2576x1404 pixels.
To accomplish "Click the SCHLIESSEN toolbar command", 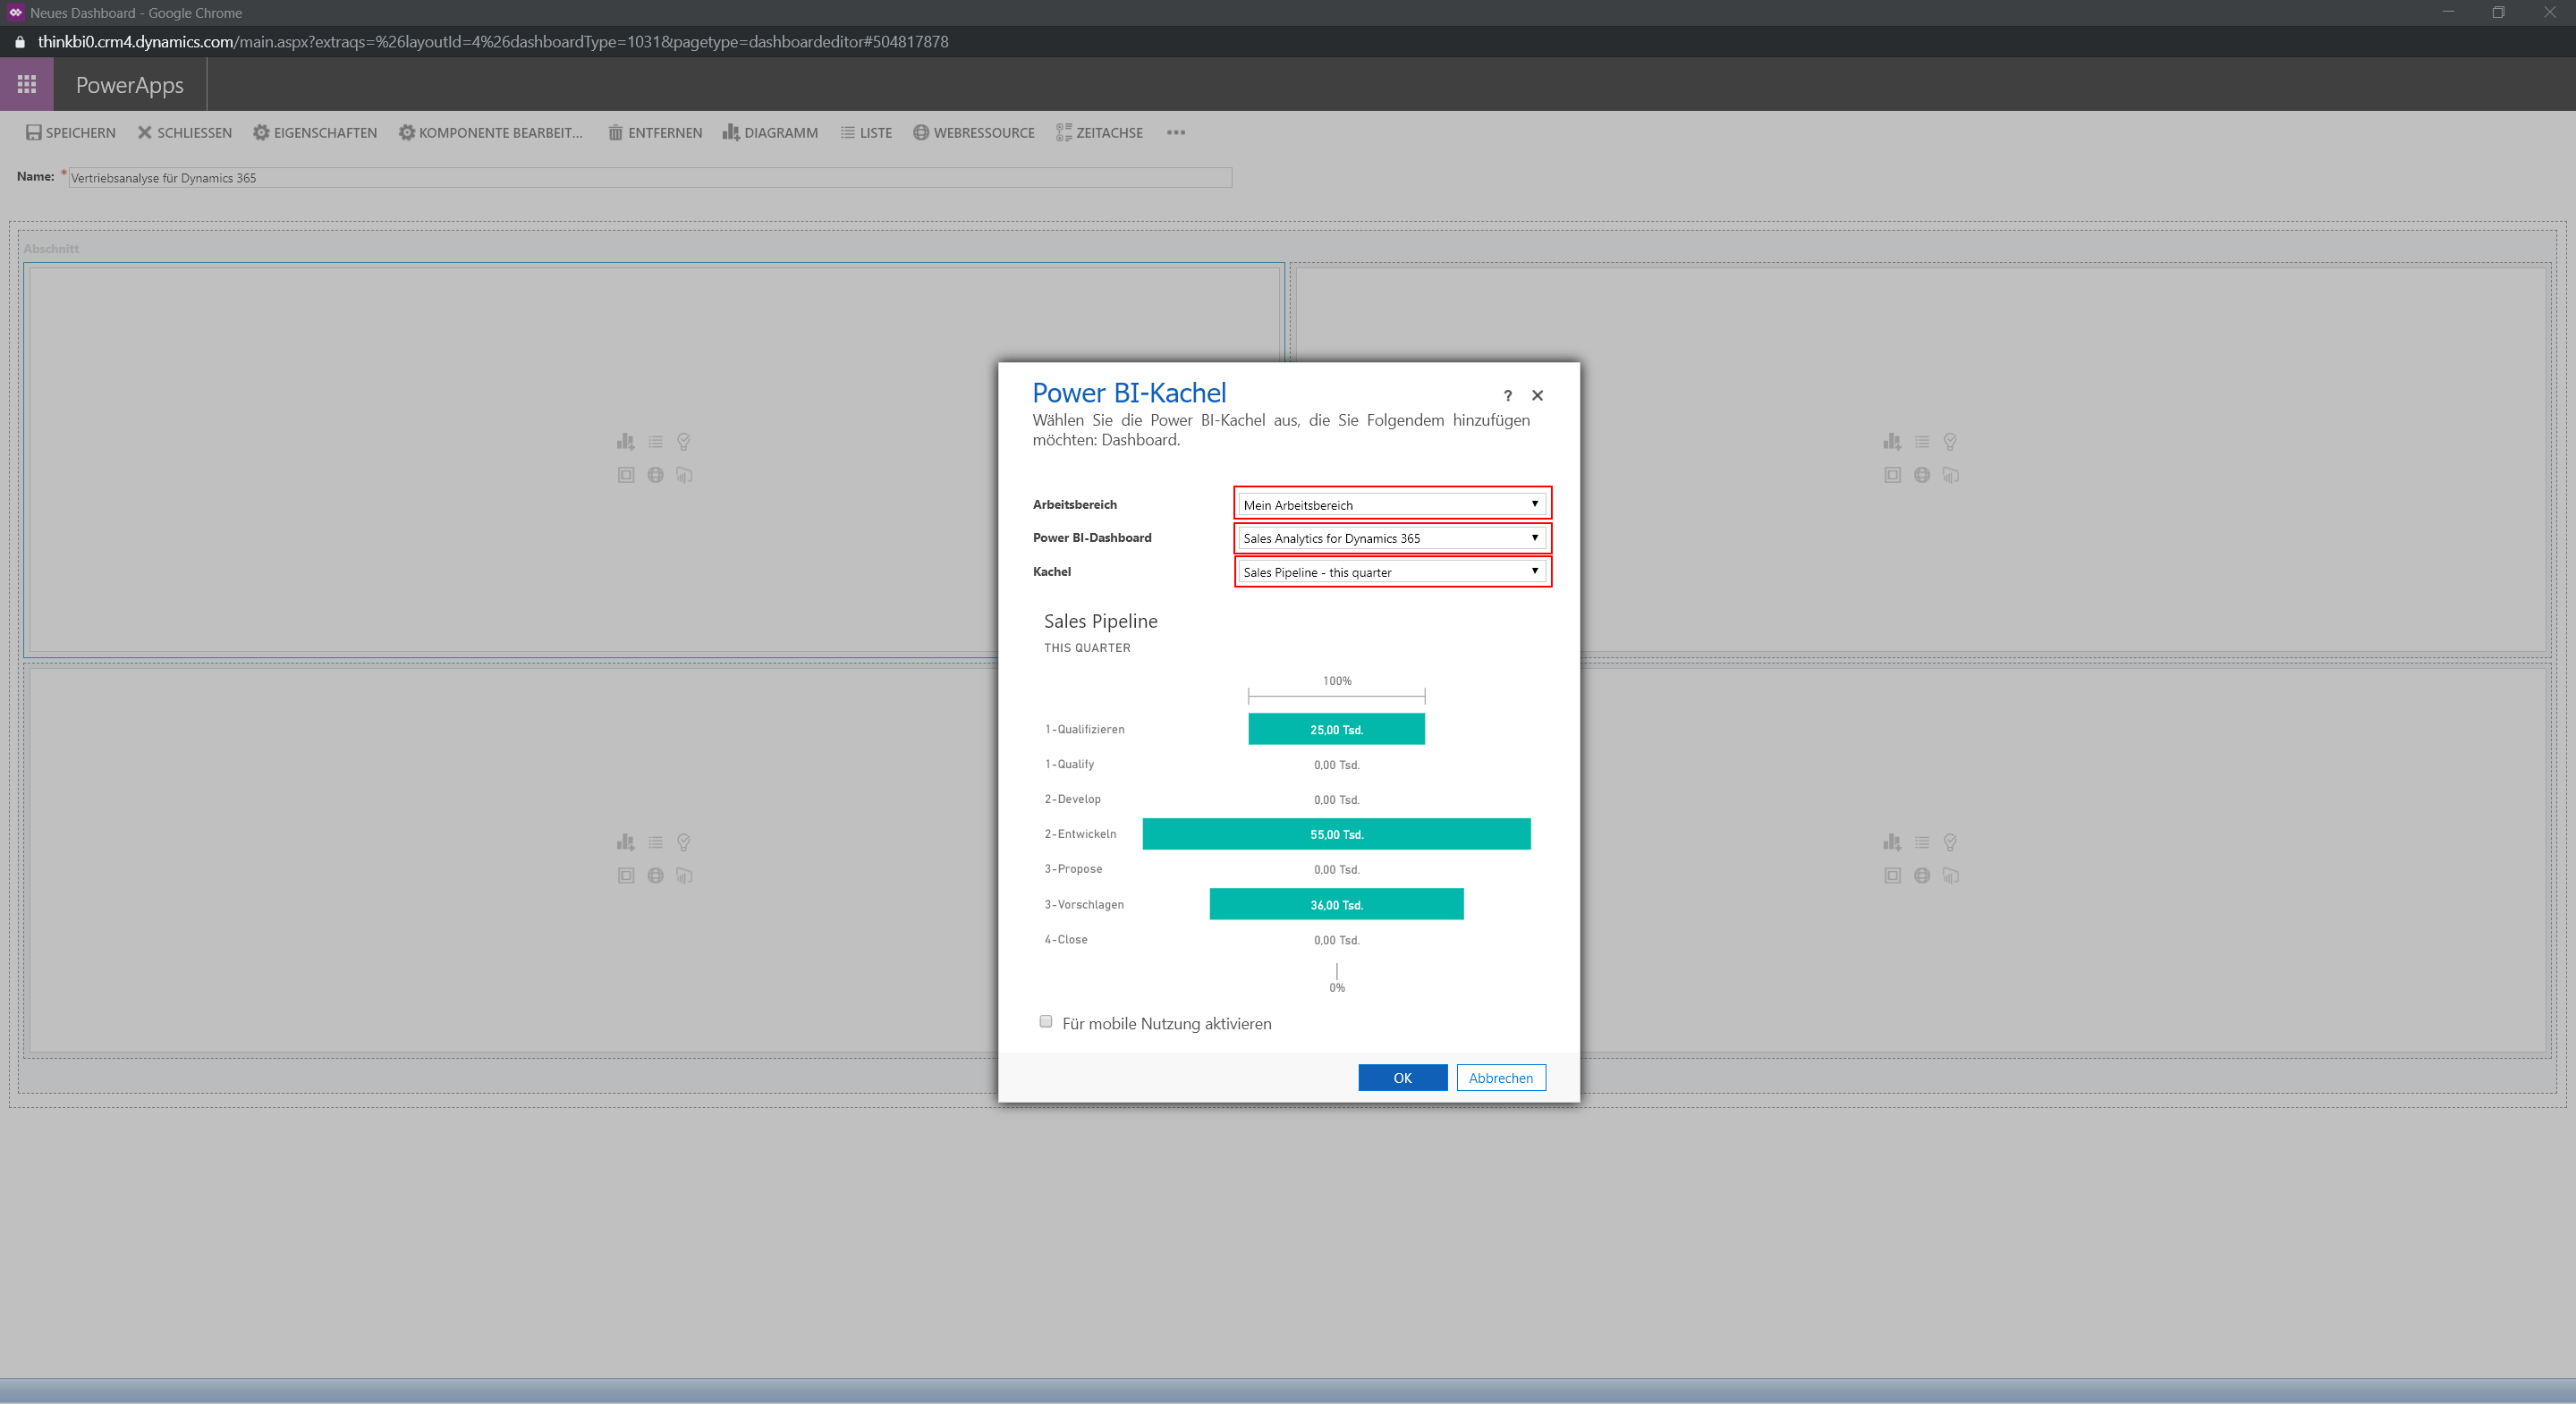I will (x=185, y=133).
